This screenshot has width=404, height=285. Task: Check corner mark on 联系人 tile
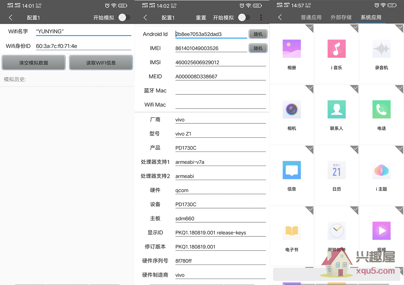click(x=354, y=89)
